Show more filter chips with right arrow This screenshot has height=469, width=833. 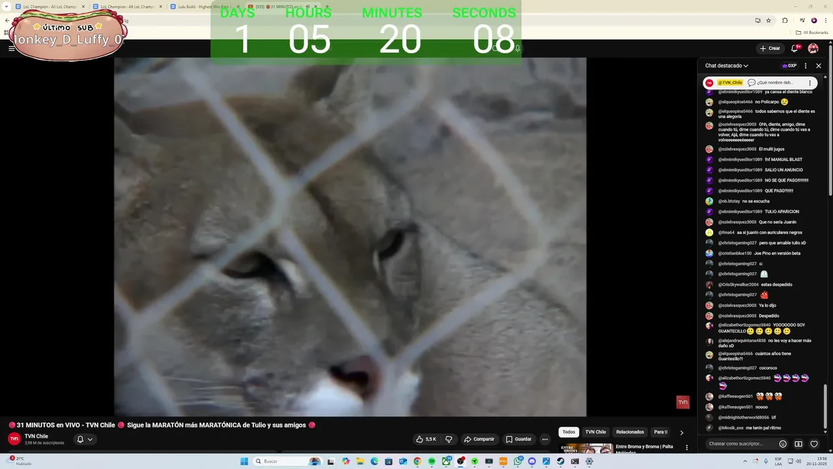681,433
